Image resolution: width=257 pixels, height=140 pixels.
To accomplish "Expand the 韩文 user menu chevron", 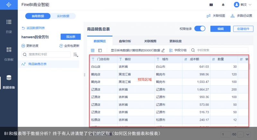I will pos(250,5).
